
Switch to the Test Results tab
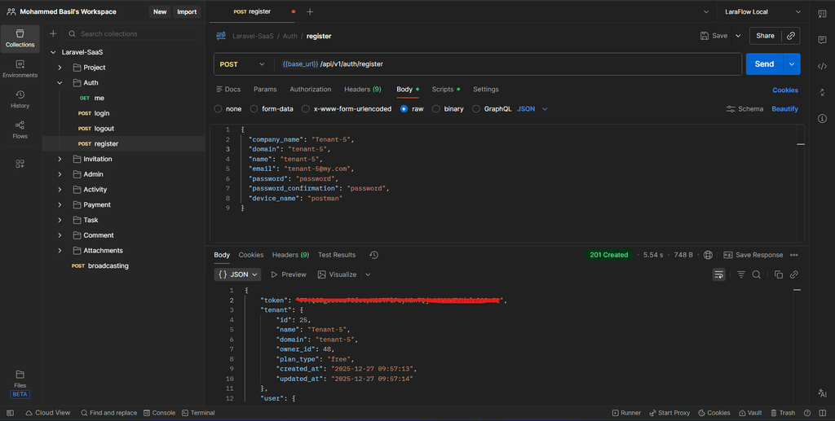pos(337,255)
